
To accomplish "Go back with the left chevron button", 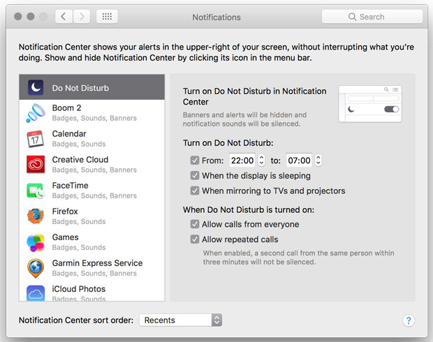I will point(64,17).
